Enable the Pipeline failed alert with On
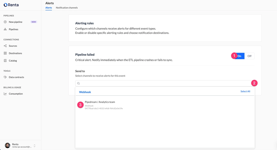The height and width of the screenshot is (150, 277). pyautogui.click(x=239, y=56)
